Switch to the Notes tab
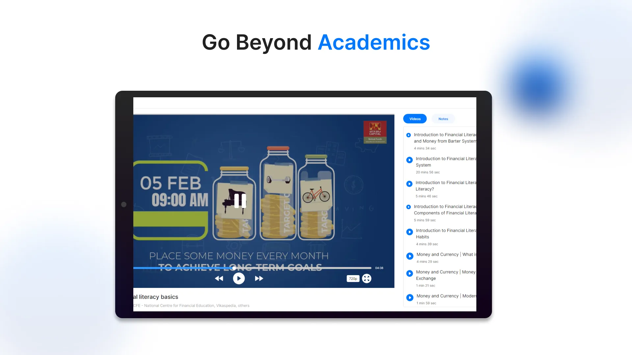The image size is (632, 355). coord(443,119)
